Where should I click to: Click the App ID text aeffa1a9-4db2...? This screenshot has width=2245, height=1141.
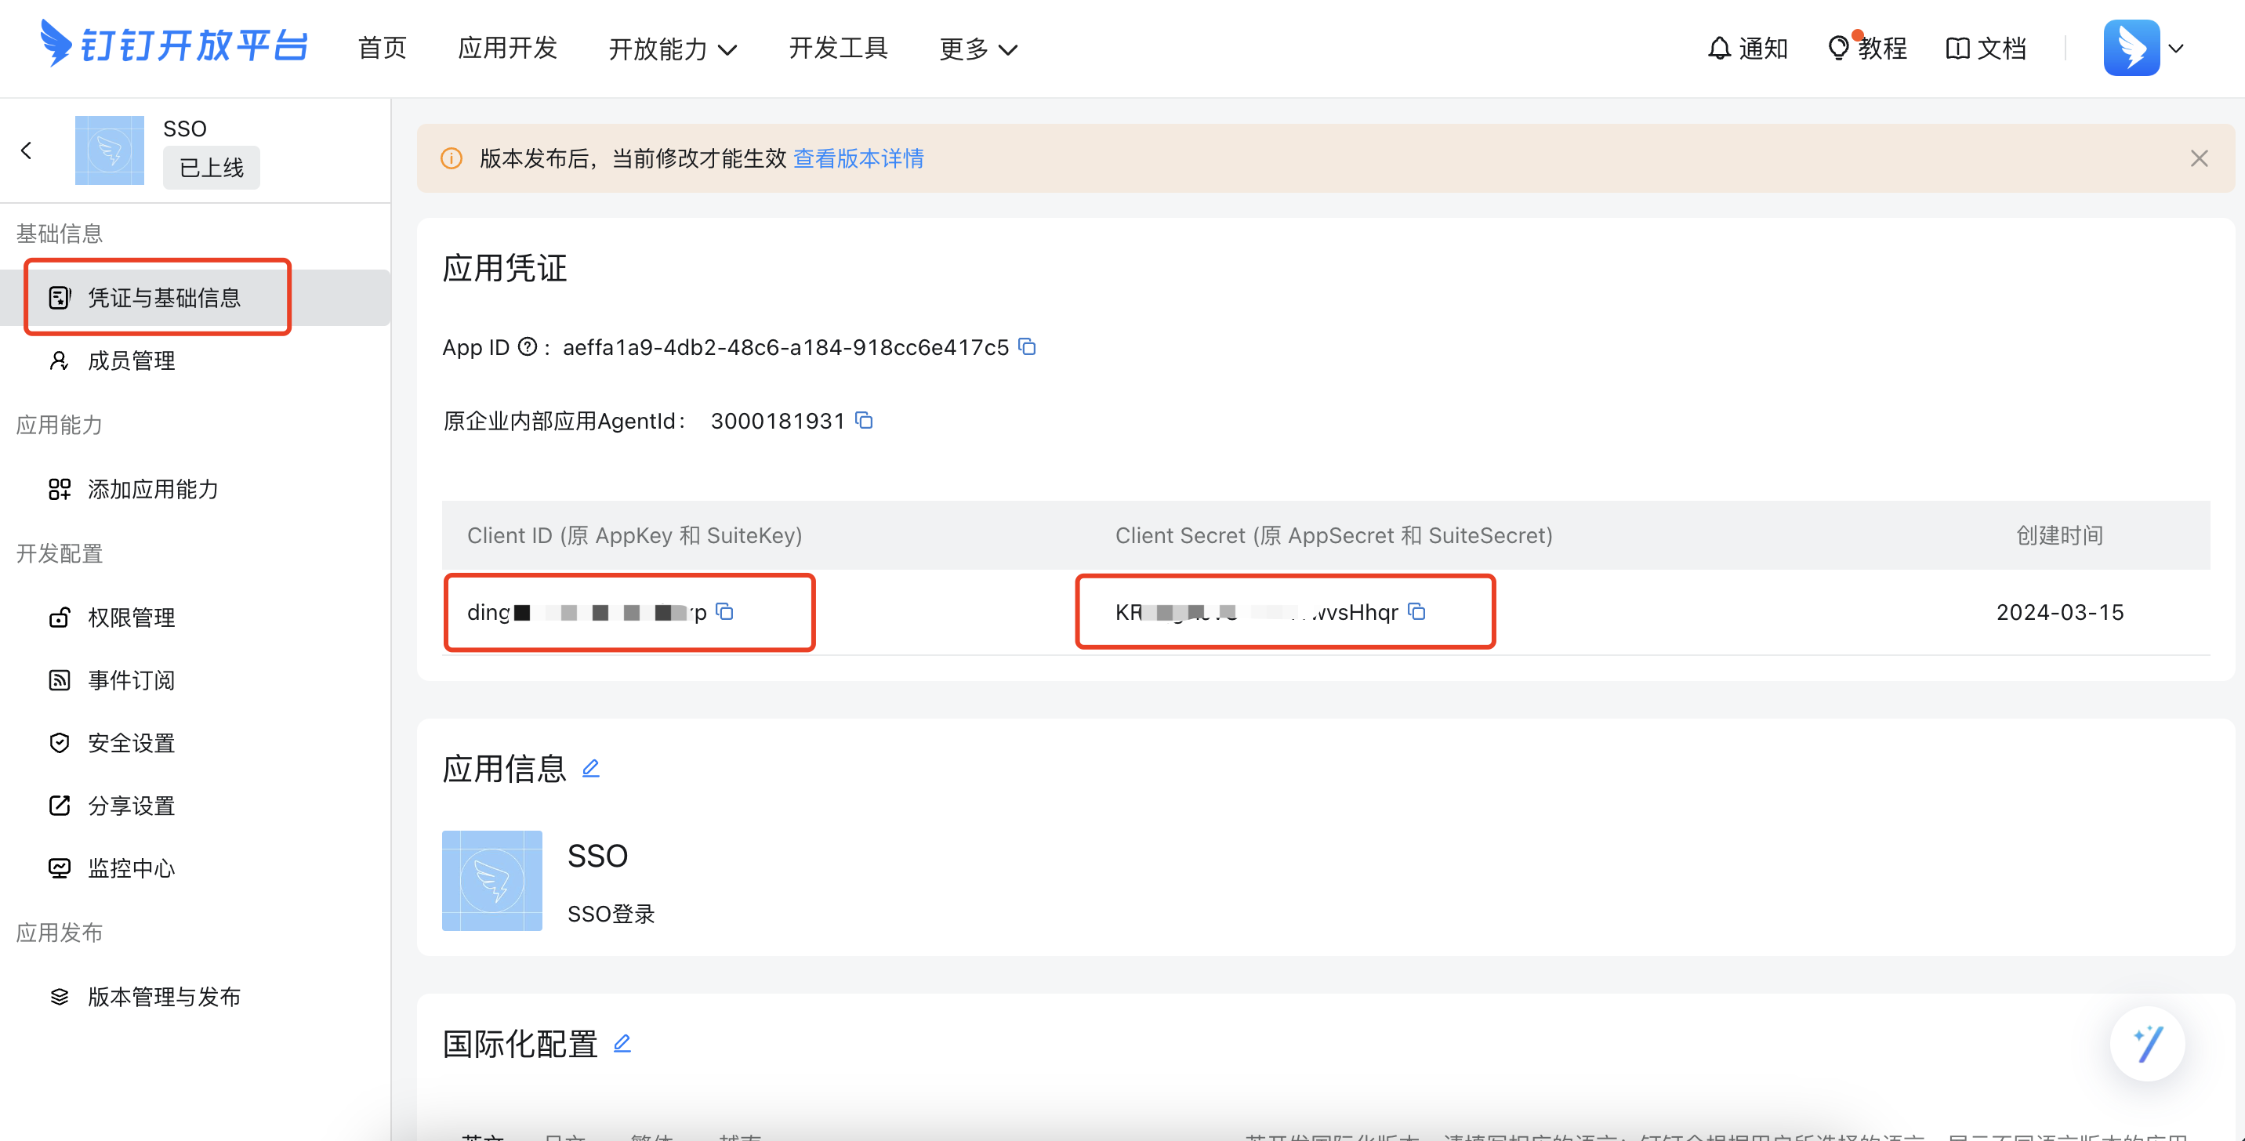785,347
